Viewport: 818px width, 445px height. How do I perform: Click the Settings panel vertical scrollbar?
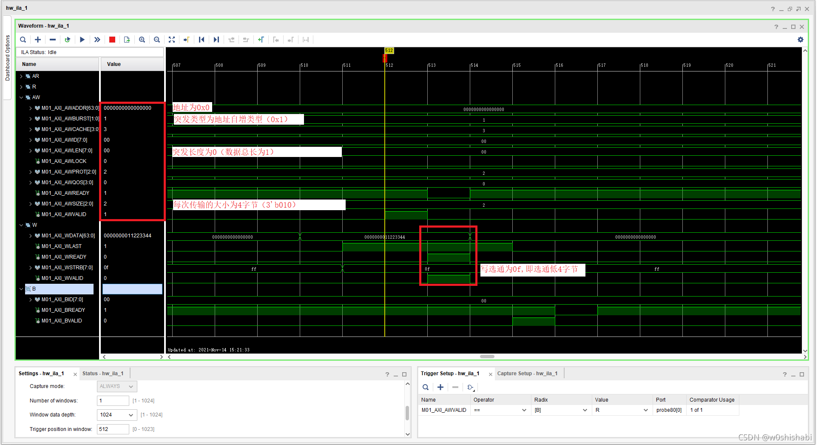coord(407,413)
